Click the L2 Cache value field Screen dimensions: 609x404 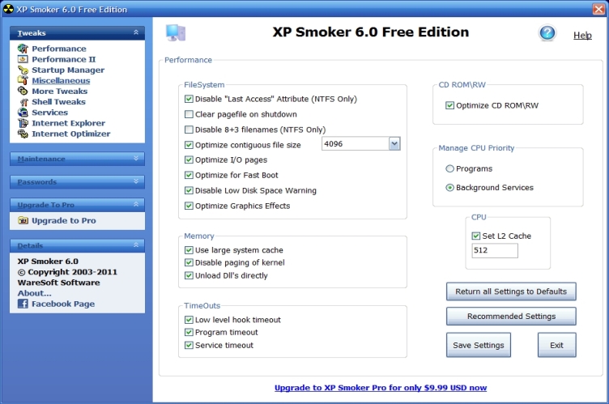(495, 250)
